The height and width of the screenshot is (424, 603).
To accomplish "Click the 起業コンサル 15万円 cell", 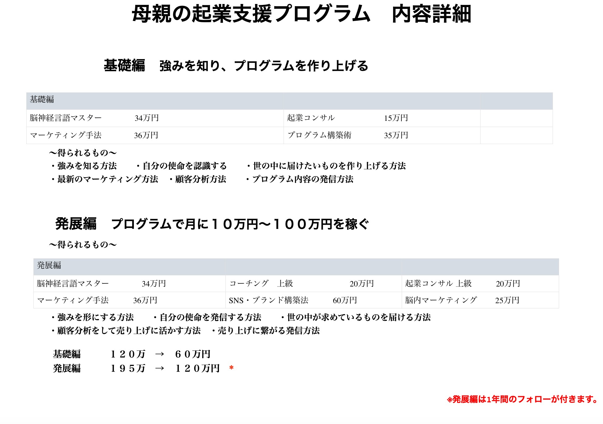I will (382, 118).
